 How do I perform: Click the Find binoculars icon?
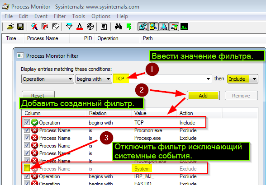(x=118, y=27)
